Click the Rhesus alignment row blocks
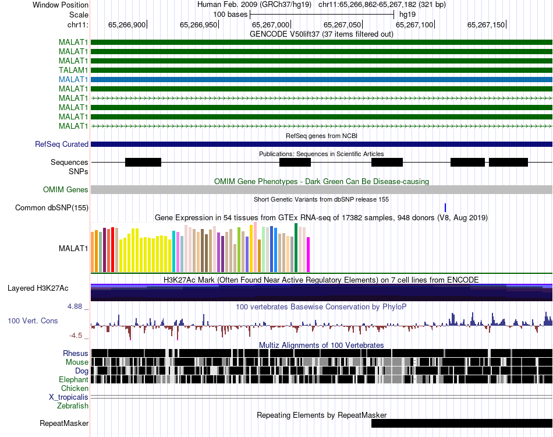553x437 pixels. 322,353
